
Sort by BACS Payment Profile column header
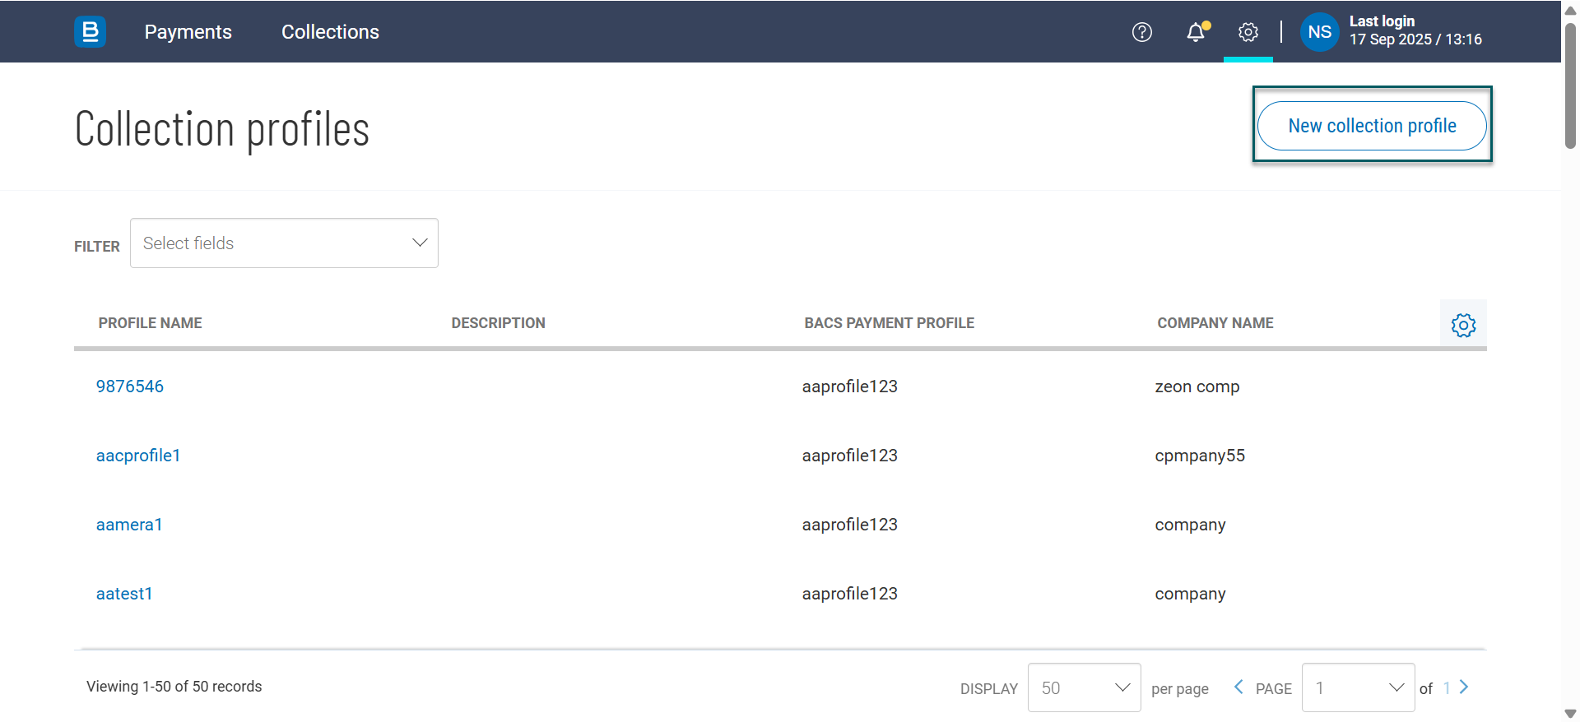889,323
